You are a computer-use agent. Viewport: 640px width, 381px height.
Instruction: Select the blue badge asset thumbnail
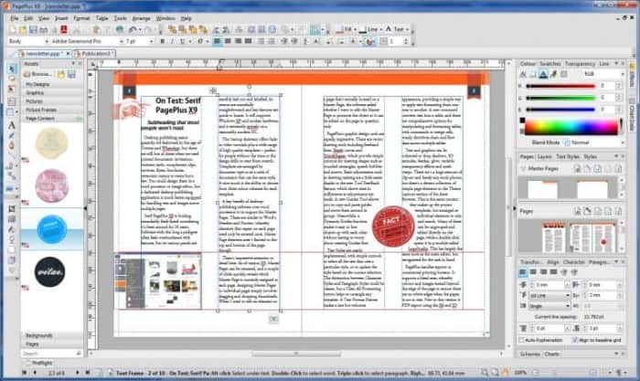pyautogui.click(x=51, y=229)
